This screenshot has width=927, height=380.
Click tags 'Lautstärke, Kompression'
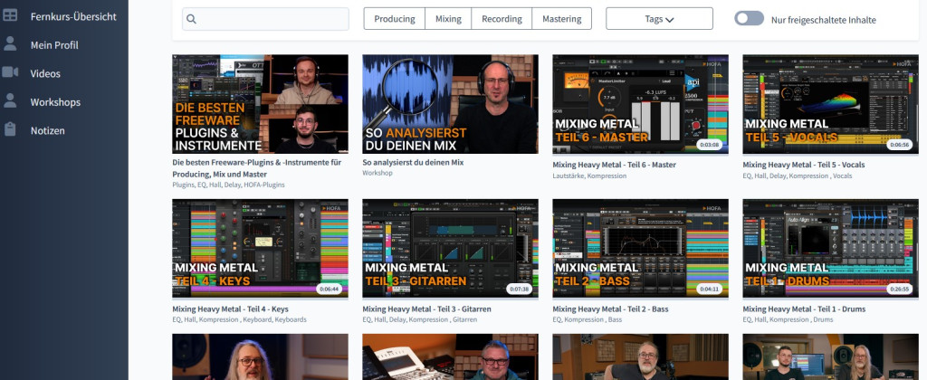click(x=588, y=176)
